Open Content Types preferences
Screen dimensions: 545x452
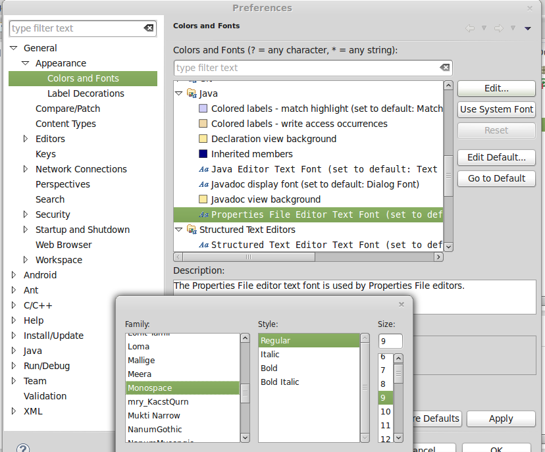point(66,124)
